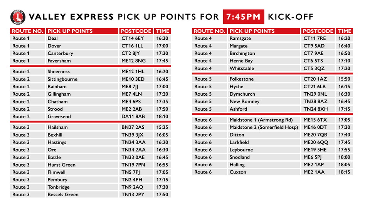This screenshot has height=204, width=370.
Task: Select Maidstone 1 (Armstrong Rd) stop
Action: tap(261, 120)
